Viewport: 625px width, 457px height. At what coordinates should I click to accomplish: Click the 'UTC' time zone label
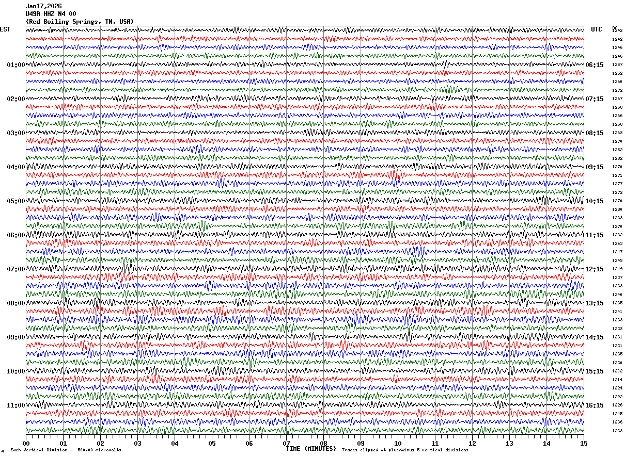pyautogui.click(x=597, y=29)
